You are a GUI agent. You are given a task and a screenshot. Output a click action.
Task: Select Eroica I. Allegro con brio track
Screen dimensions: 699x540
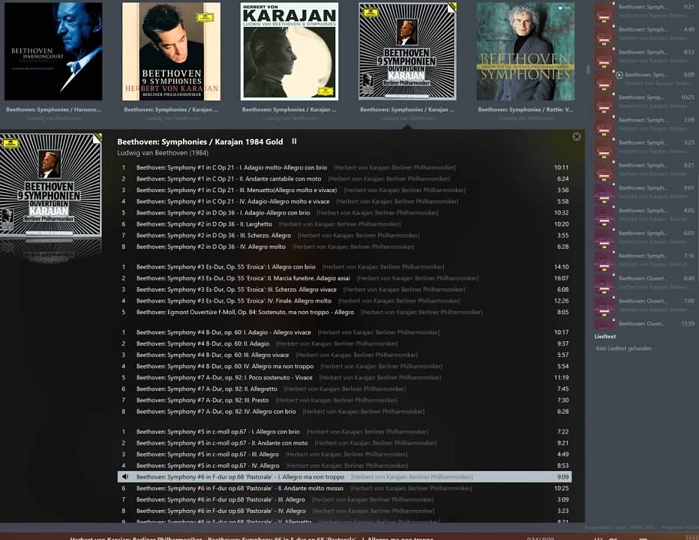pos(344,267)
